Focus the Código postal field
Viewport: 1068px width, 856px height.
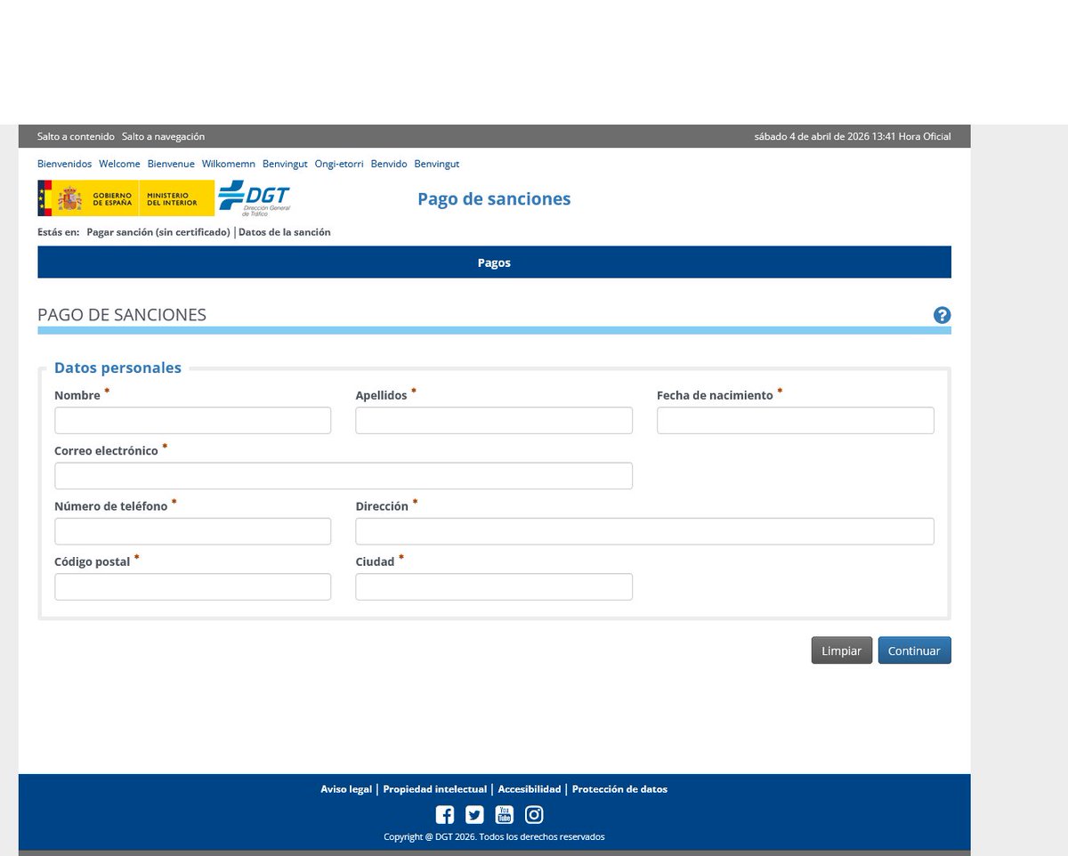192,586
